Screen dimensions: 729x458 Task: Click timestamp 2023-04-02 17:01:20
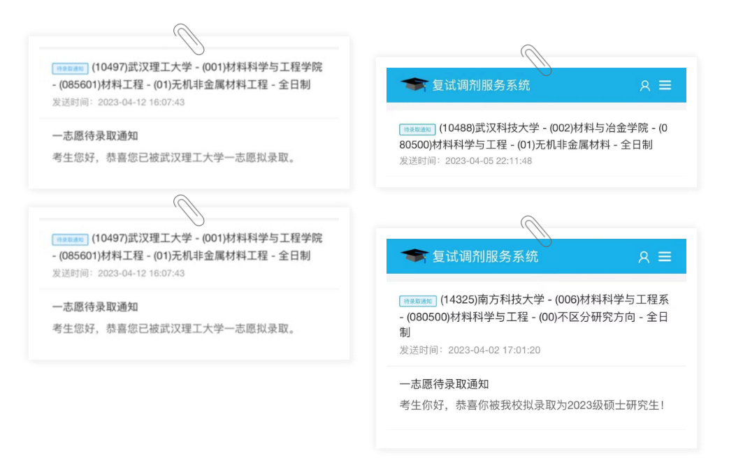pos(493,350)
